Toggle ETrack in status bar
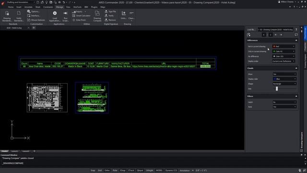Screen dimensions: 307x173 point(131,171)
